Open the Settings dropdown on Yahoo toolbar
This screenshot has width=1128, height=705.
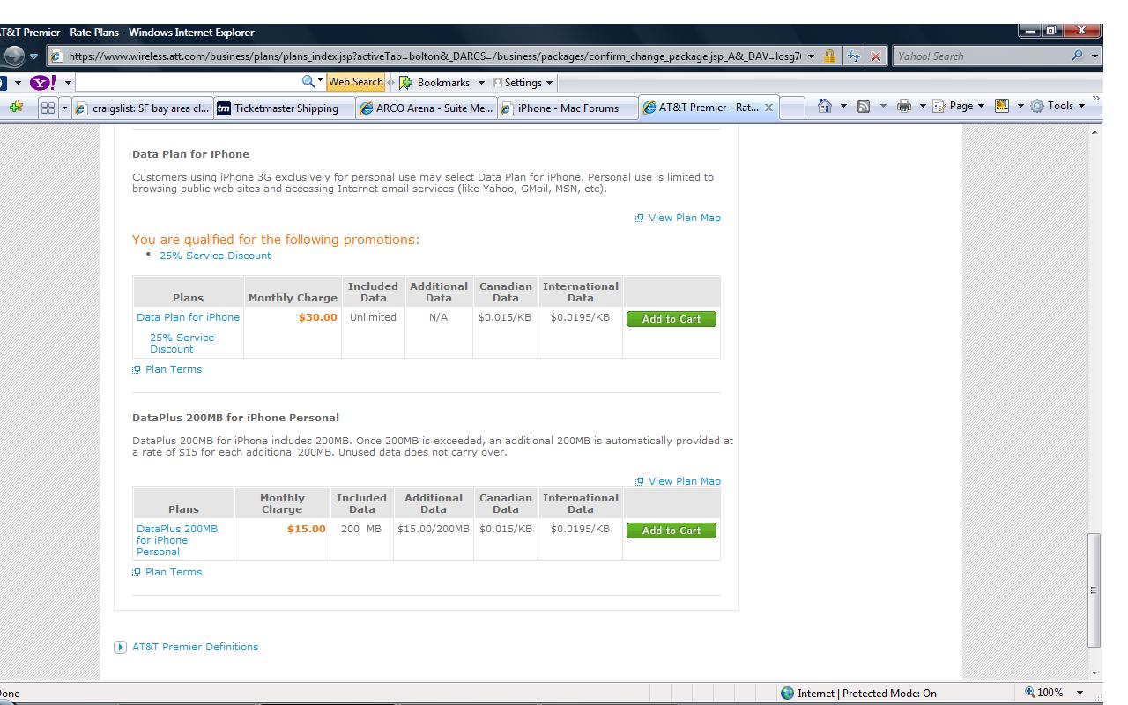(550, 82)
